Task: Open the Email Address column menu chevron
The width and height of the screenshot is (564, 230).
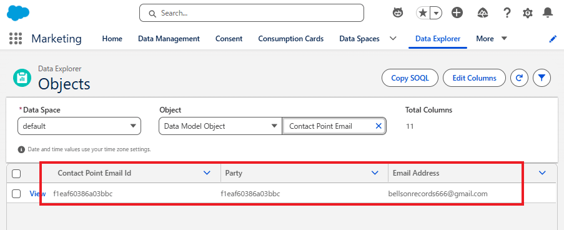Action: 542,173
